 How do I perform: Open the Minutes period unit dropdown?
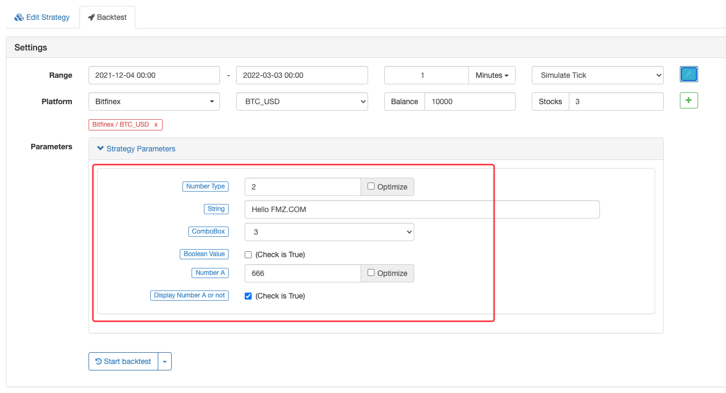(492, 75)
